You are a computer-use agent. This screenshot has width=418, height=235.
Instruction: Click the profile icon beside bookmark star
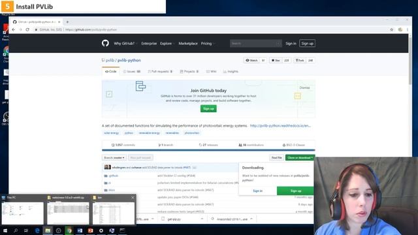[x=400, y=29]
